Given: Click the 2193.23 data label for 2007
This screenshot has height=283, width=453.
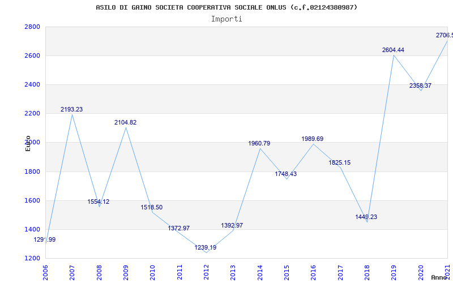Looking at the screenshot, I should click(x=72, y=109).
